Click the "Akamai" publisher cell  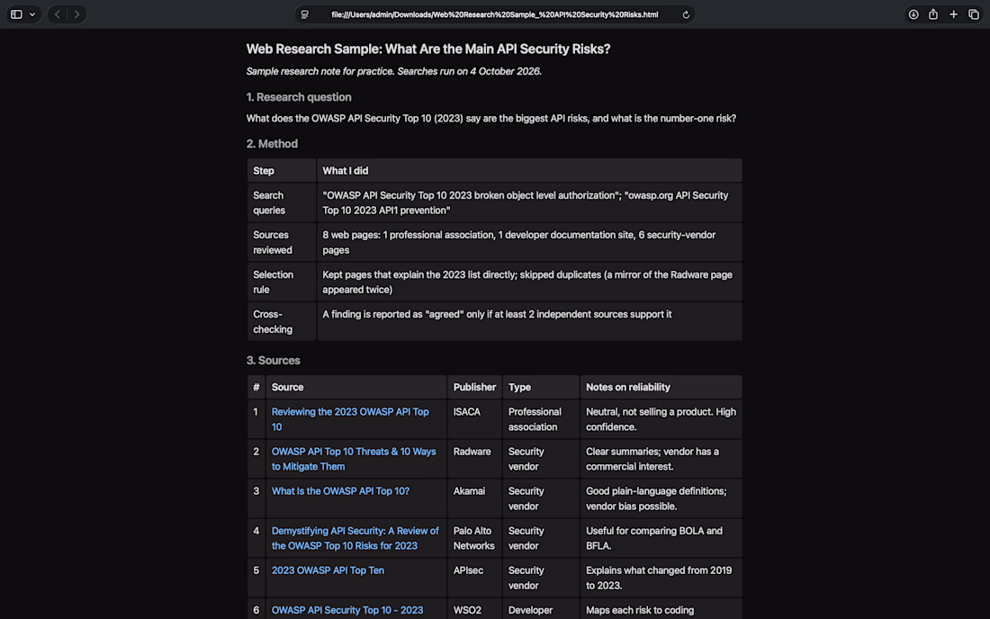(475, 498)
